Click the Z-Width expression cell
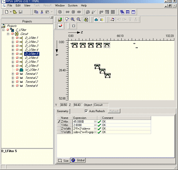The image size is (178, 170). tap(83, 128)
